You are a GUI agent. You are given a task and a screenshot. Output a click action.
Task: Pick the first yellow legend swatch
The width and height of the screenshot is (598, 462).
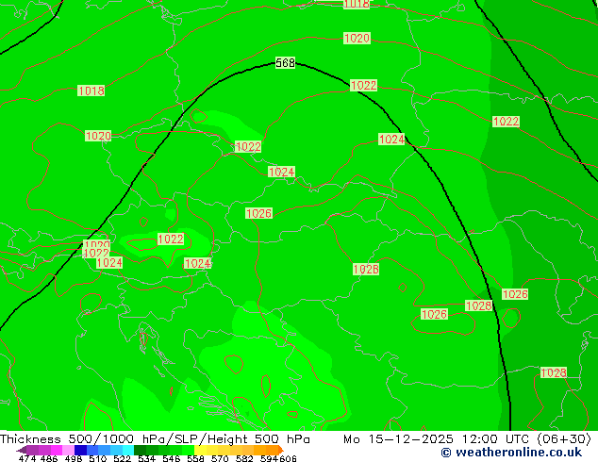200,450
